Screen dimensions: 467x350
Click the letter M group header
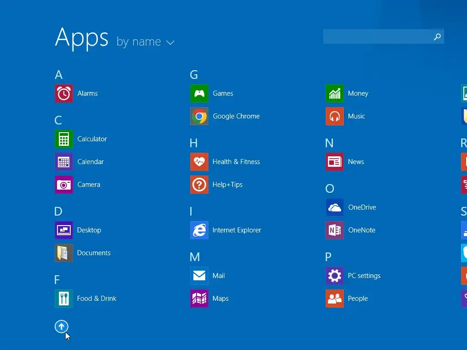pos(195,257)
